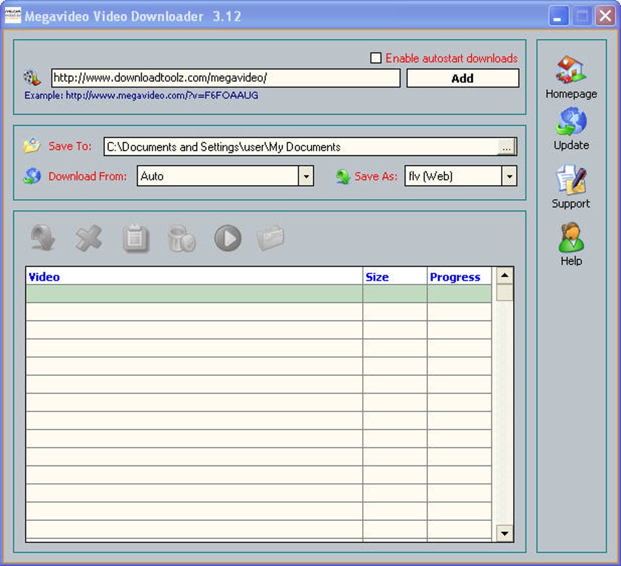Open the Support documents icon

pyautogui.click(x=570, y=179)
